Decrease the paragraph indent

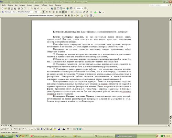pos(84,12)
